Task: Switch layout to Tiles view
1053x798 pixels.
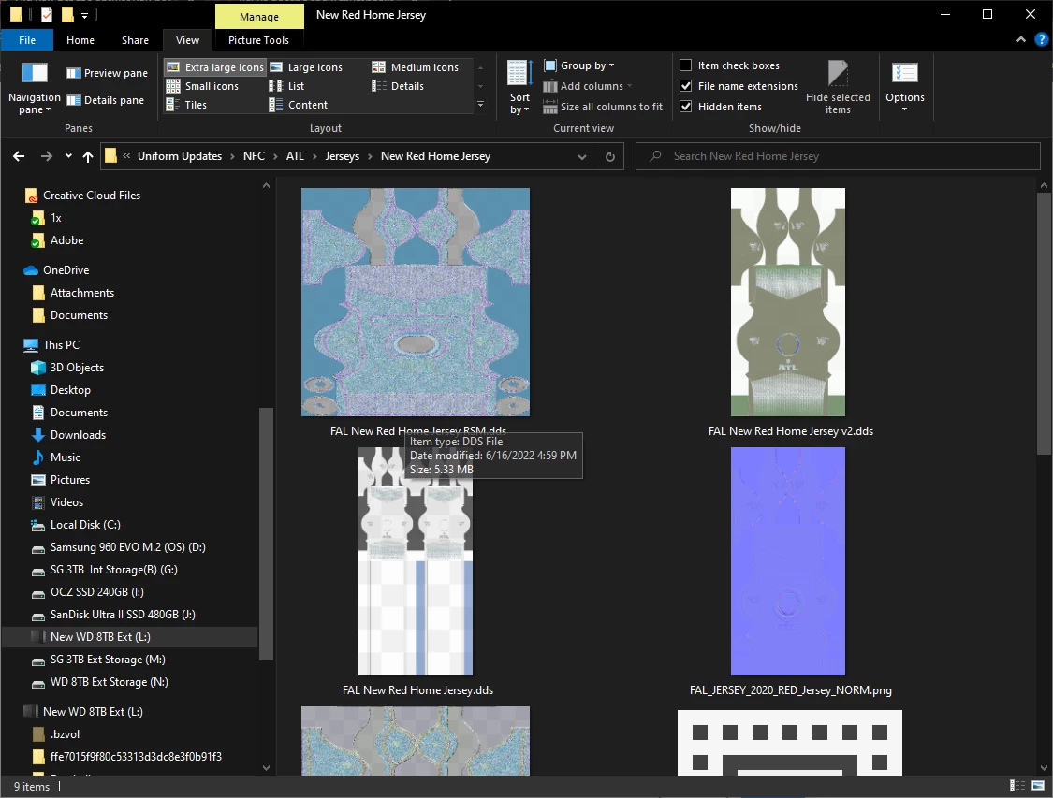Action: point(186,105)
